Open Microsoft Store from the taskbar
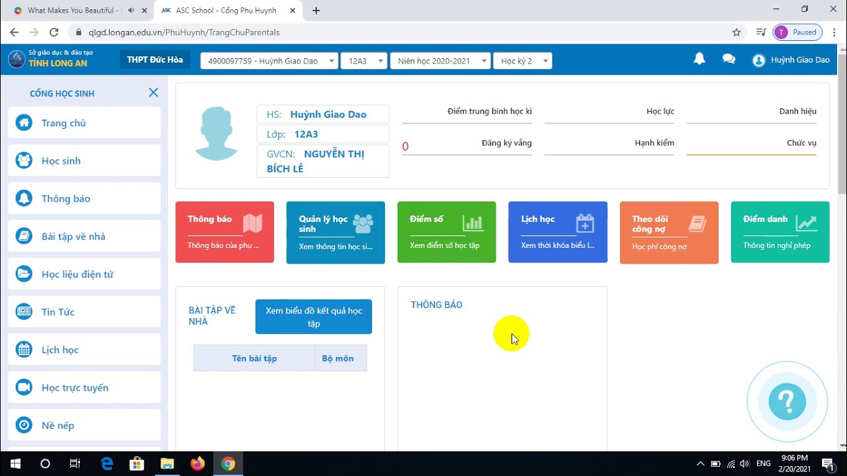The image size is (847, 476). [x=137, y=463]
